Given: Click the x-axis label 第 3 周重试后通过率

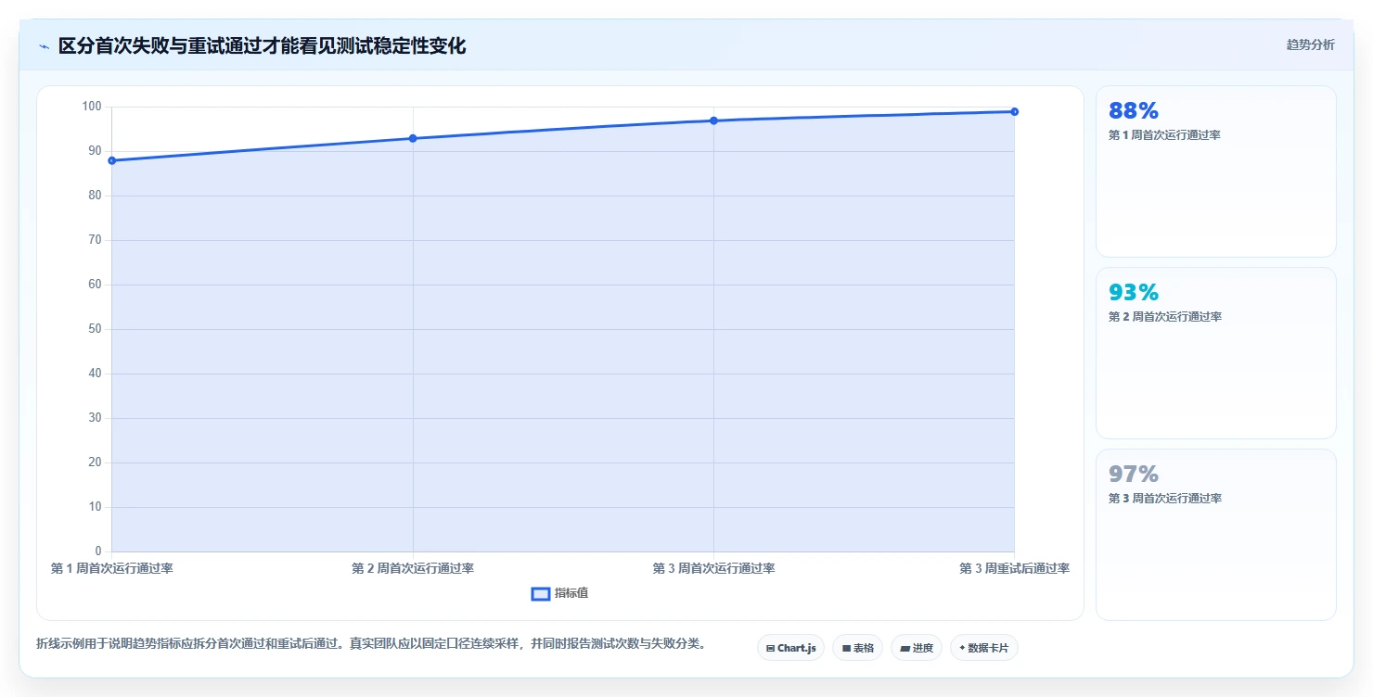Looking at the screenshot, I should pyautogui.click(x=1014, y=568).
